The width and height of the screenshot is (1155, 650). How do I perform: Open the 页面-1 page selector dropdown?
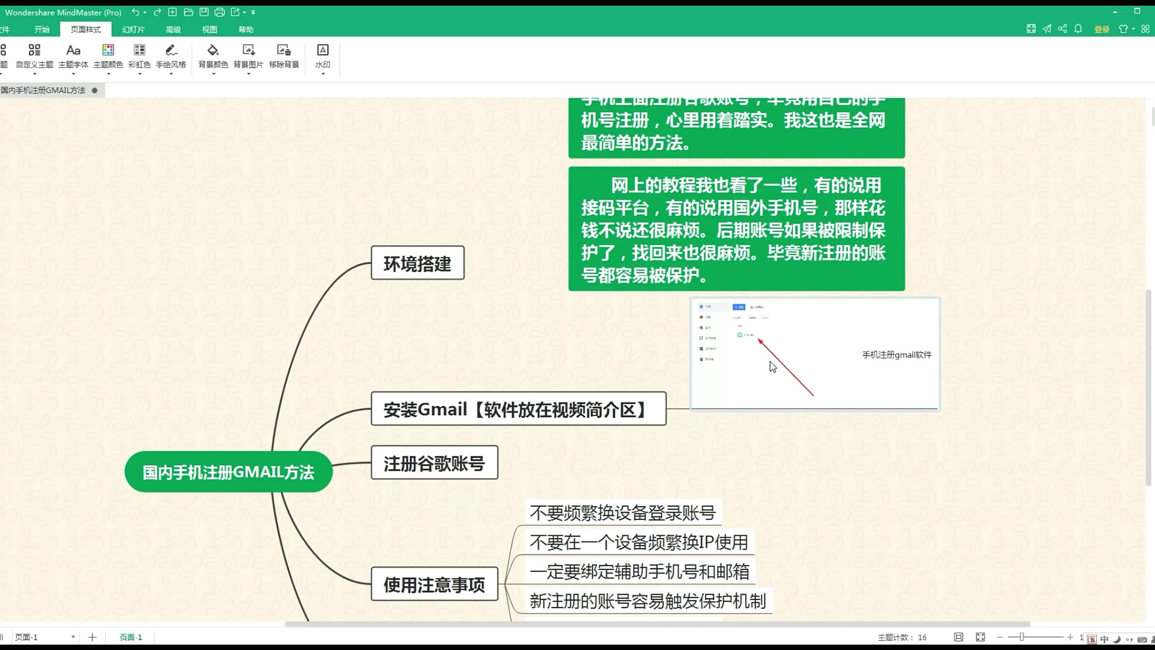[x=73, y=637]
